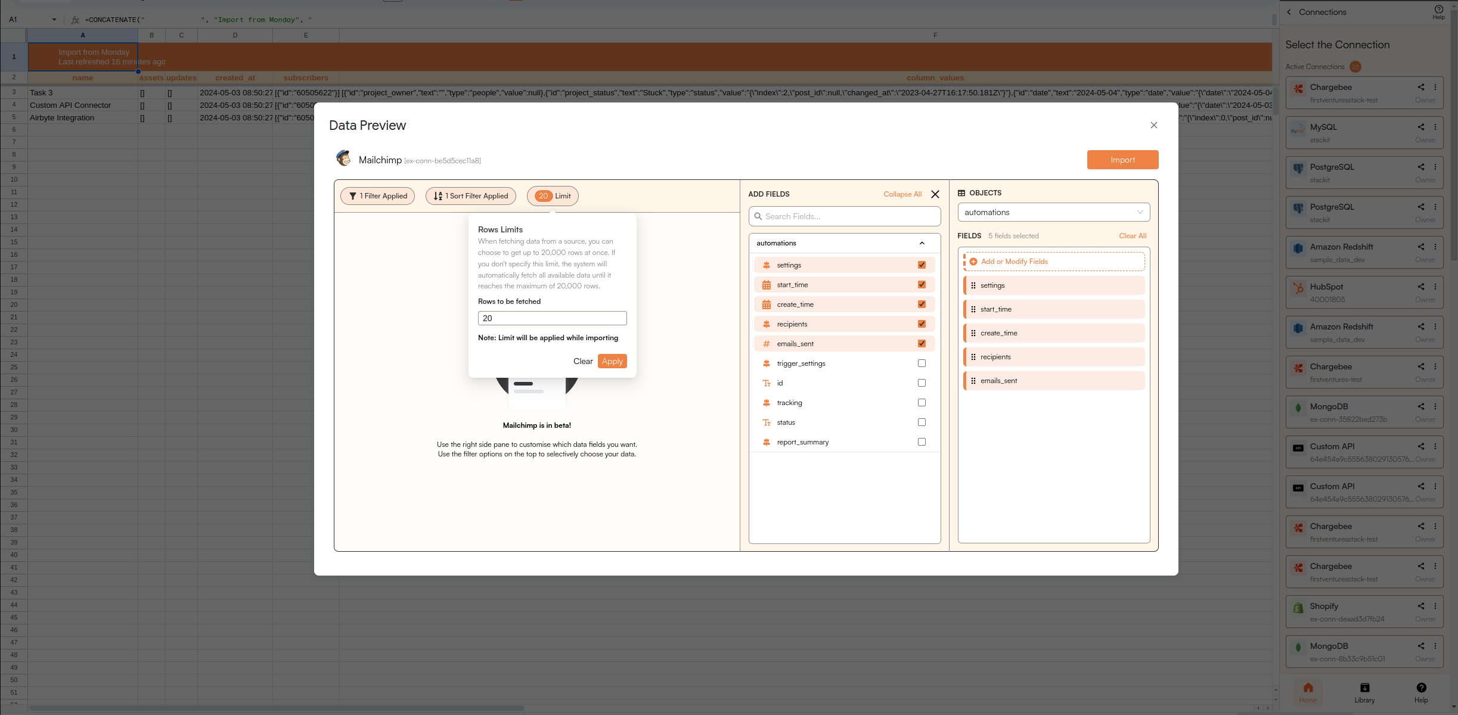
Task: Click the Clear All link
Action: (1133, 236)
